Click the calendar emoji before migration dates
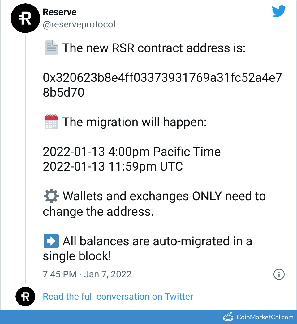297x324 pixels. tap(51, 122)
